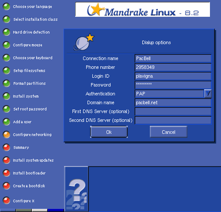Click the PAP authentication combo box
Viewport: 221px width, 212px height.
coord(169,94)
